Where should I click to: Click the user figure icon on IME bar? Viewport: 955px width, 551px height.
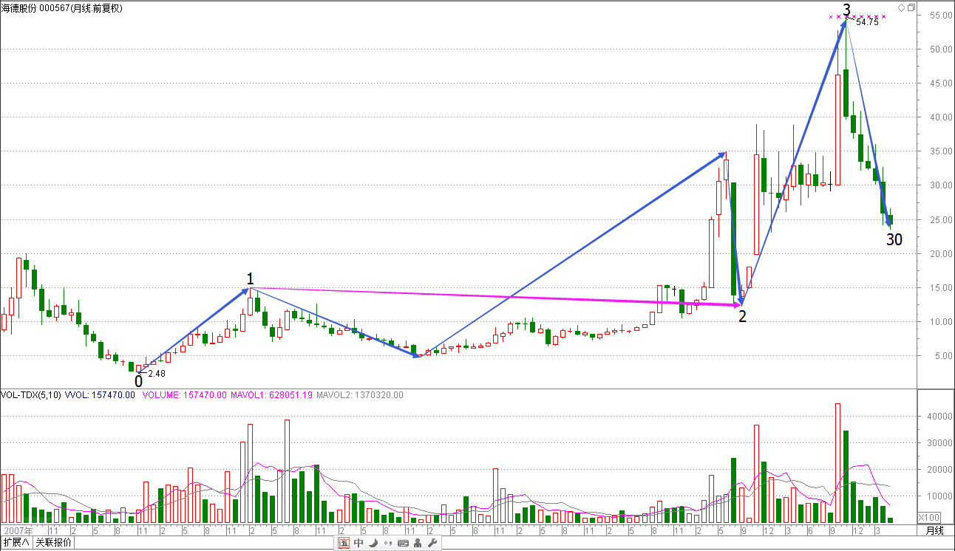[418, 544]
